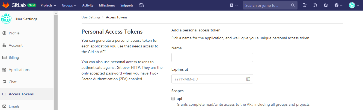Image resolution: width=363 pixels, height=110 pixels.
Task: Open the issues board icon in navbar
Action: [x=305, y=5]
